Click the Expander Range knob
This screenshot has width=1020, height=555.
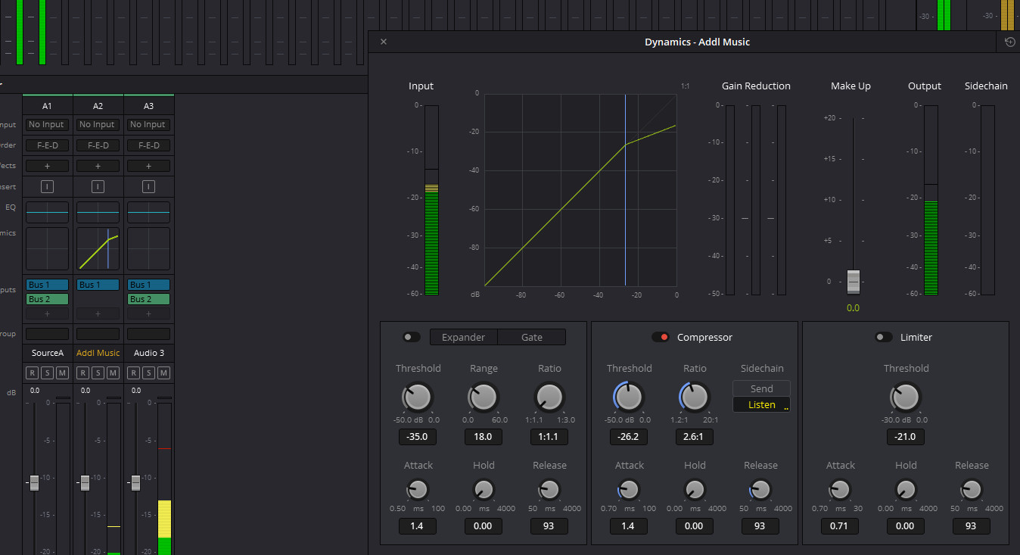484,397
